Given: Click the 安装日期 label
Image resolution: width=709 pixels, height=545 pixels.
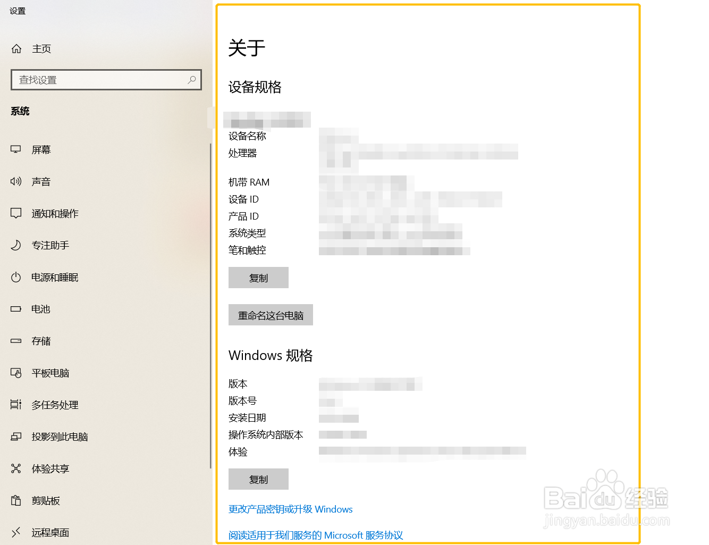Looking at the screenshot, I should tap(247, 418).
